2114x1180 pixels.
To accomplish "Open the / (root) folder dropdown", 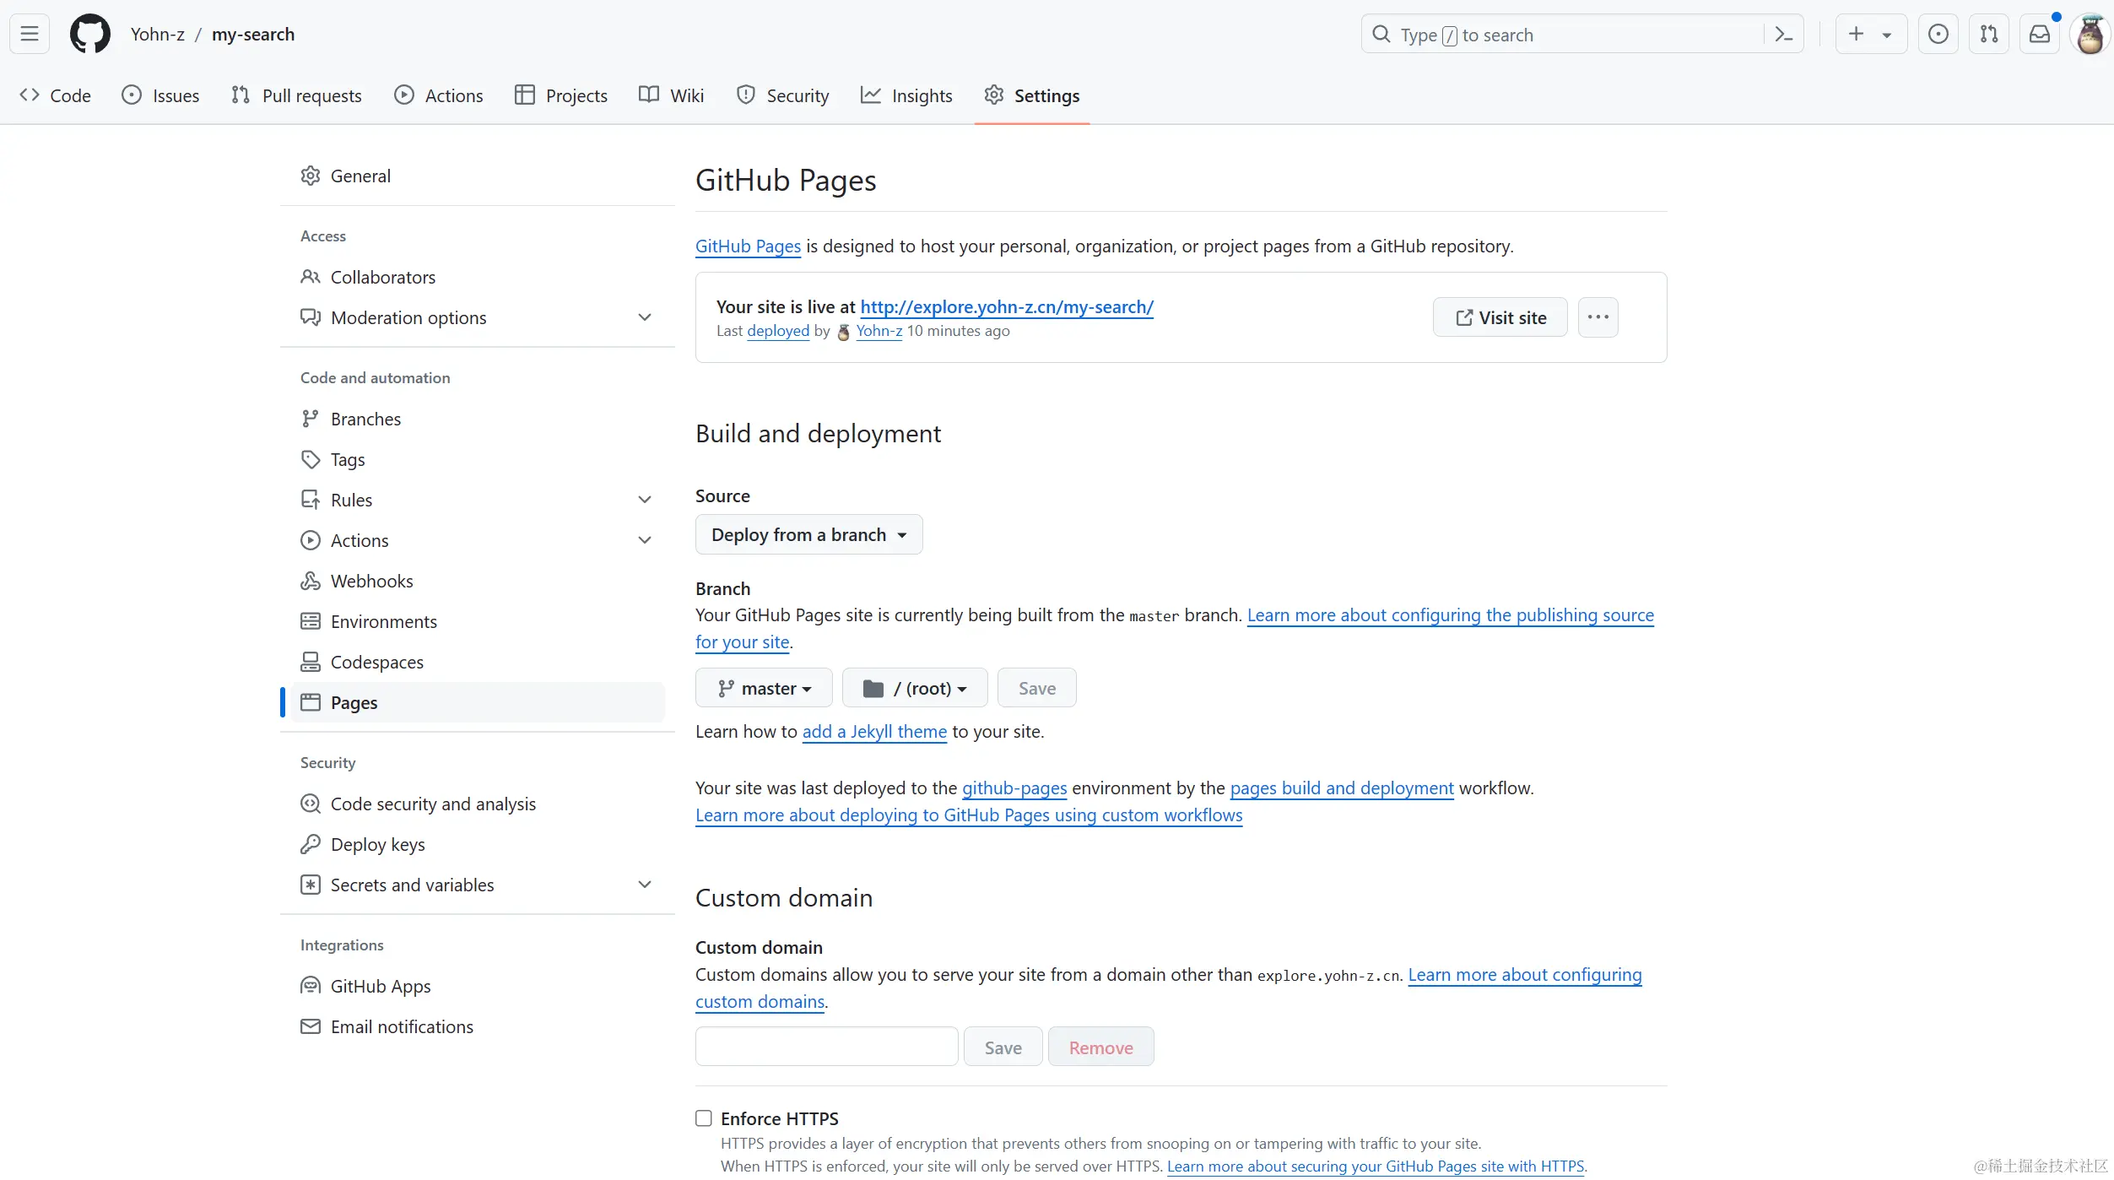I will click(915, 689).
